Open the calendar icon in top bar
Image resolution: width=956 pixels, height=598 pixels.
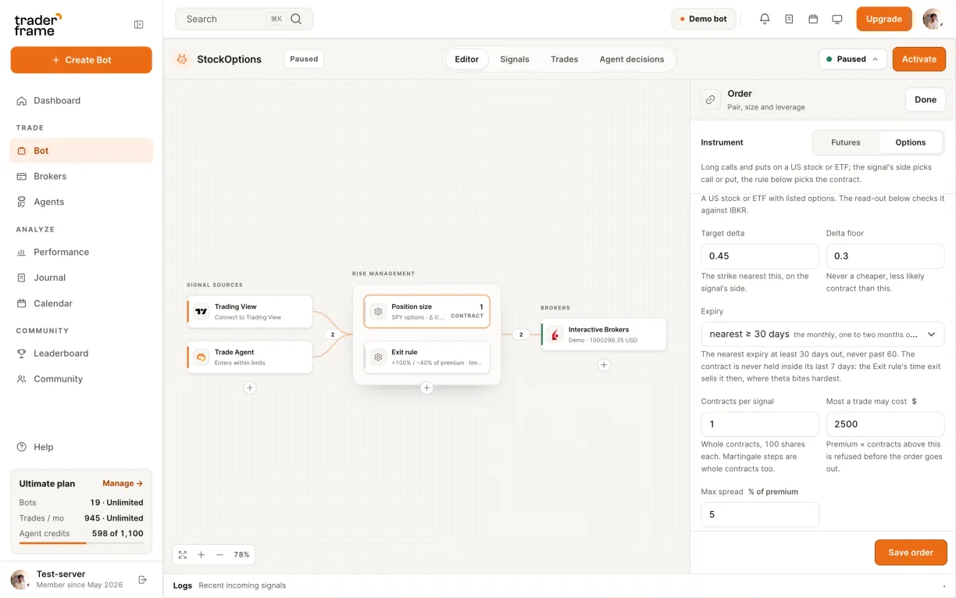point(813,19)
